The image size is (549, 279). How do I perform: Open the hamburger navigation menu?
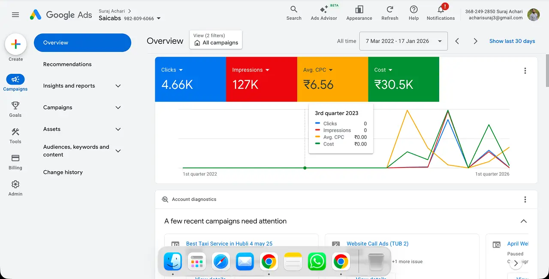tap(15, 15)
